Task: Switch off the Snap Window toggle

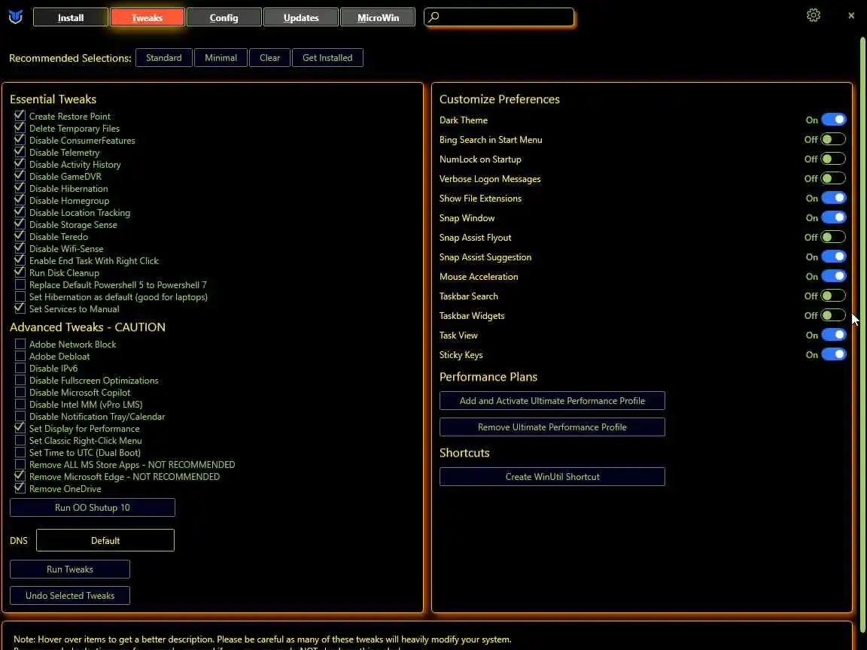Action: [833, 217]
